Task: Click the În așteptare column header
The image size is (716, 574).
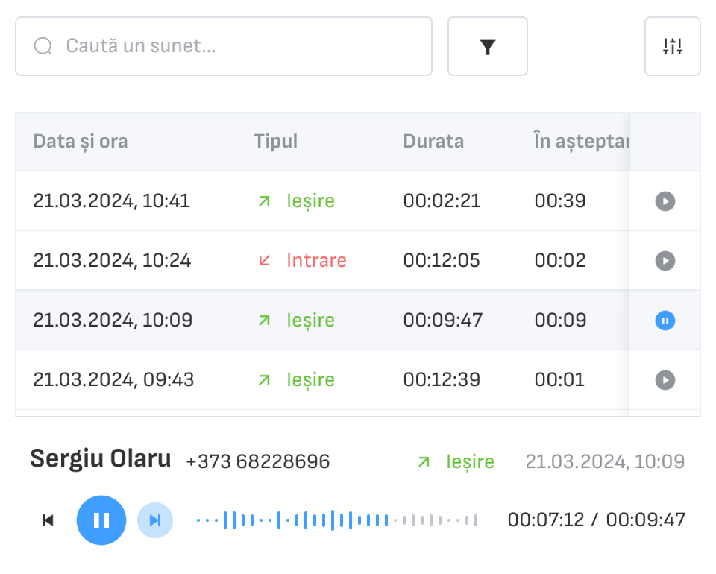Action: coord(580,142)
